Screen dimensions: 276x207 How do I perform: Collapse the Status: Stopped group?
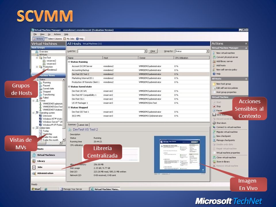pyautogui.click(x=69, y=107)
